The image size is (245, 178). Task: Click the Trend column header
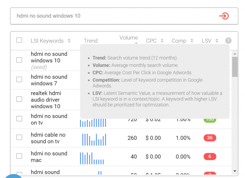click(91, 41)
